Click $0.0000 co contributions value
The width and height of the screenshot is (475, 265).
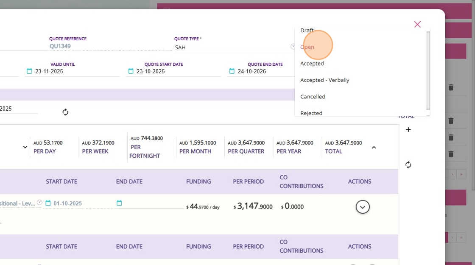[x=292, y=206]
